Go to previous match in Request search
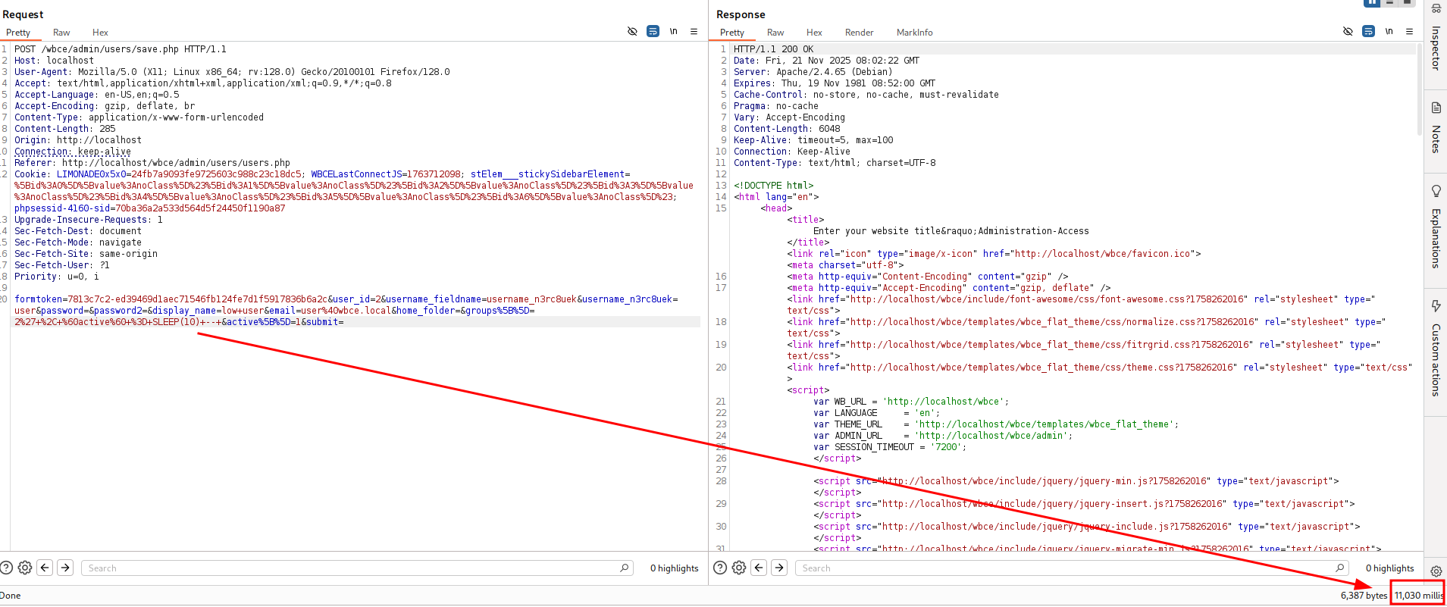Image resolution: width=1447 pixels, height=607 pixels. coord(45,568)
